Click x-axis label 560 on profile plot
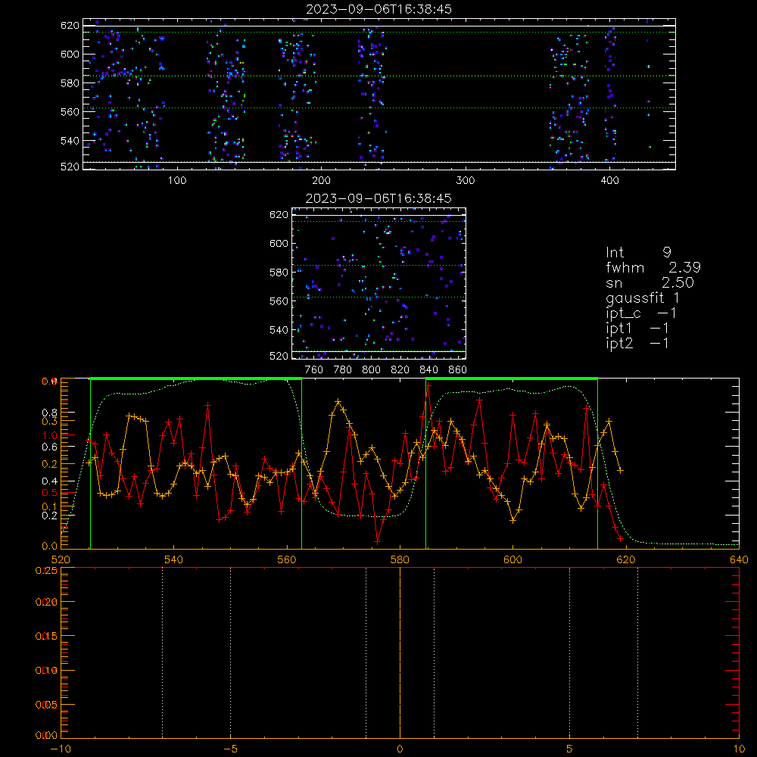The image size is (757, 757). pos(287,559)
